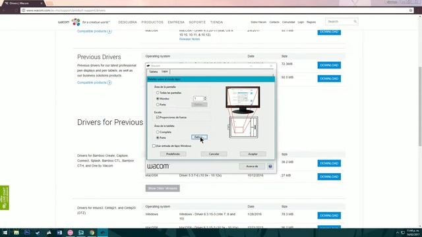The width and height of the screenshot is (422, 237).
Task: Click the Show Older Versions button
Action: 163,188
